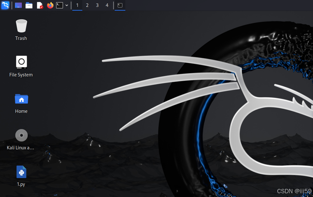Click the "File System" label text
This screenshot has width=313, height=197.
click(x=21, y=75)
